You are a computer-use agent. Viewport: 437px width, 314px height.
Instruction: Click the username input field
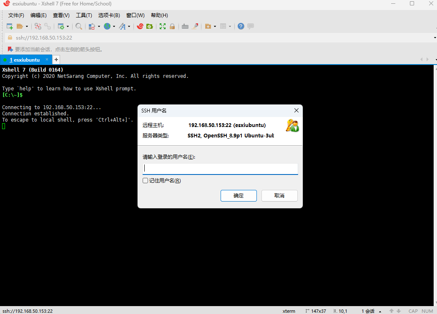tap(220, 169)
